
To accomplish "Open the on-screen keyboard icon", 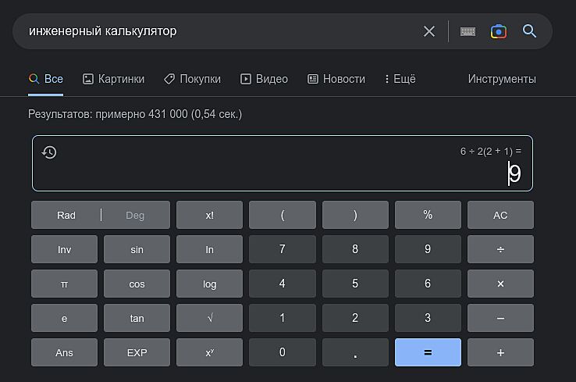I will tap(468, 31).
